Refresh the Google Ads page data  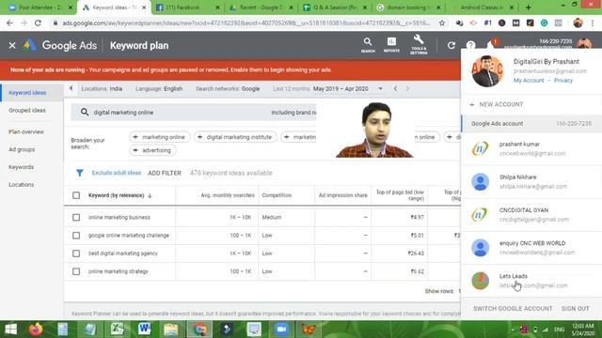pos(451,45)
